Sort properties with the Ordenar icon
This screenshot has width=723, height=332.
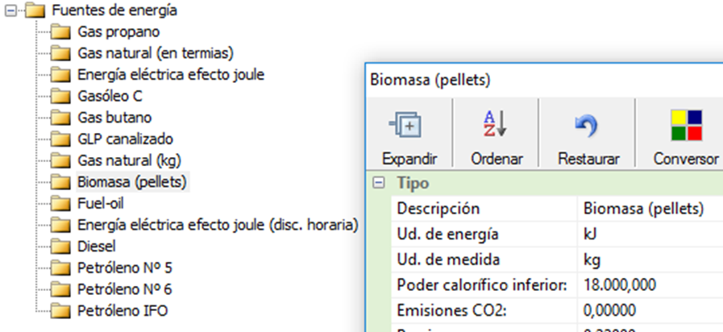pyautogui.click(x=496, y=123)
